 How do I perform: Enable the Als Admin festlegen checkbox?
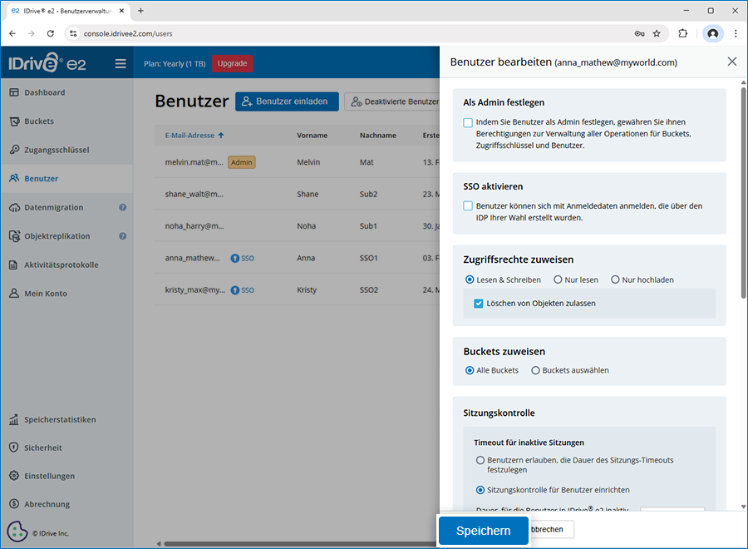(468, 122)
